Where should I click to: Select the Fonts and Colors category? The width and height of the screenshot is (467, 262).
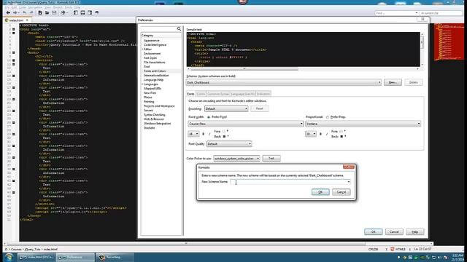(x=155, y=71)
